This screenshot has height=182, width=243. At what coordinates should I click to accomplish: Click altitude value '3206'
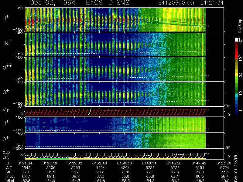tap(51, 168)
